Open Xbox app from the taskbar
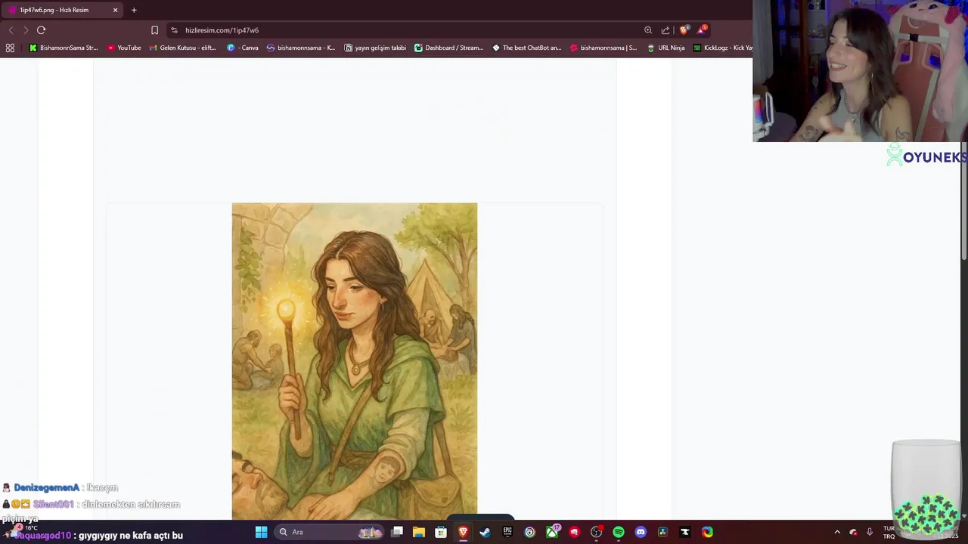Image resolution: width=968 pixels, height=544 pixels. 553,532
